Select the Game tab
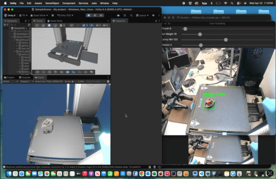Image resolution: width=276 pixels, height=179 pixels. (x=39, y=77)
